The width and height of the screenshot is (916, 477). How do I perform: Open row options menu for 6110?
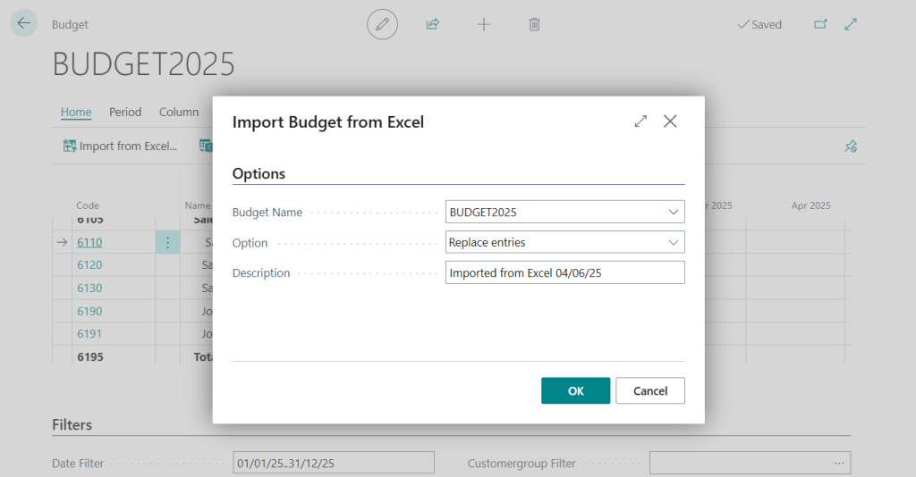coord(167,242)
